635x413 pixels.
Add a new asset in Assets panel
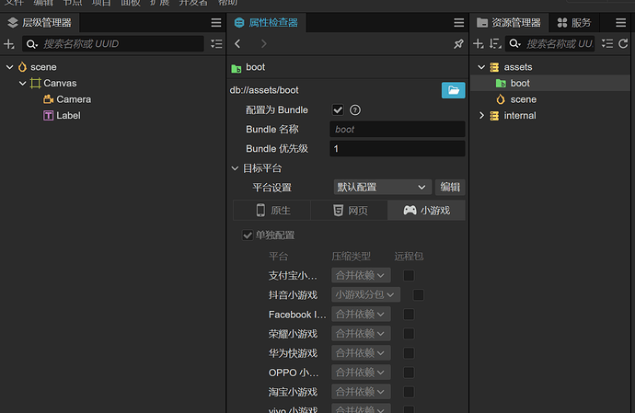pyautogui.click(x=479, y=44)
